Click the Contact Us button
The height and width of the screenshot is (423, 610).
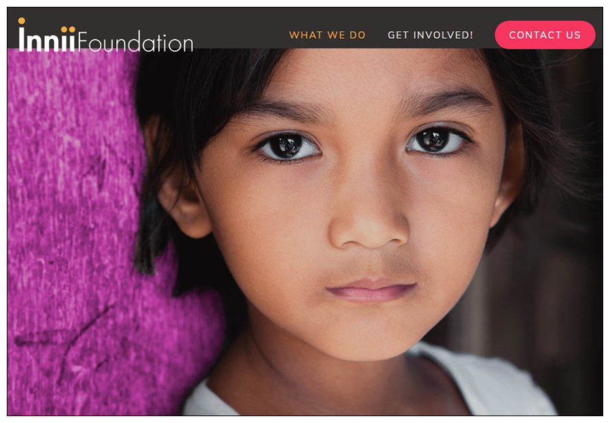click(545, 35)
